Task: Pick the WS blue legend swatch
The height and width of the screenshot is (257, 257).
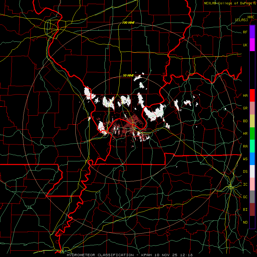Action: tap(252, 159)
